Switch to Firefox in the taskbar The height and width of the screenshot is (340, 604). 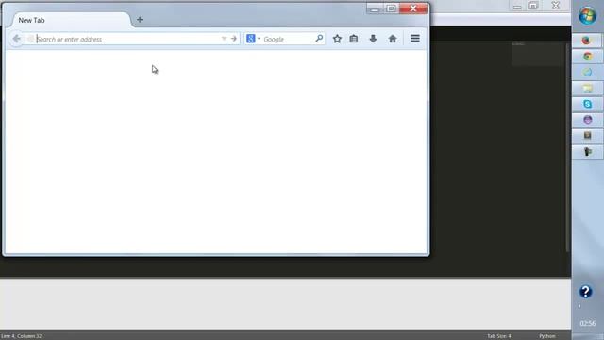click(x=587, y=41)
